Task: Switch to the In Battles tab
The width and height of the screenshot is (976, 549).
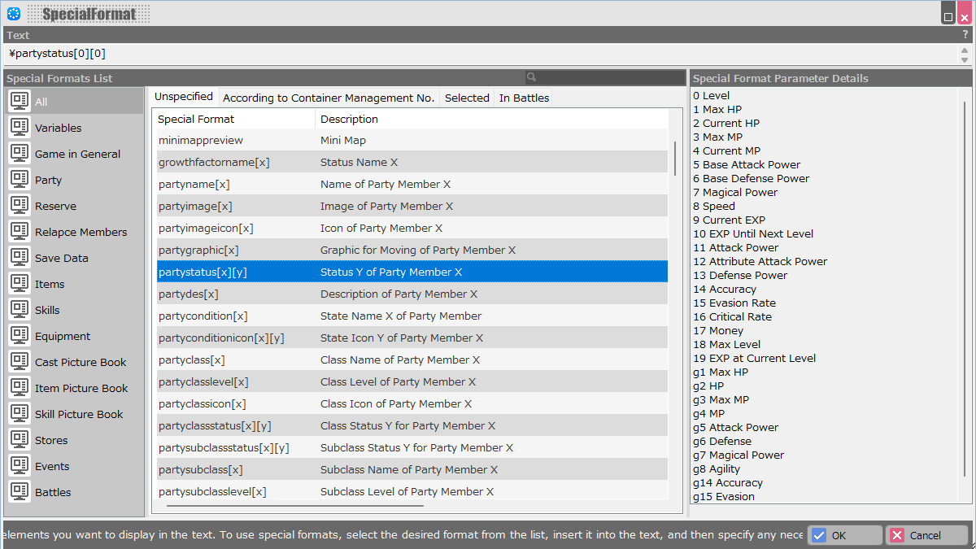Action: (524, 98)
